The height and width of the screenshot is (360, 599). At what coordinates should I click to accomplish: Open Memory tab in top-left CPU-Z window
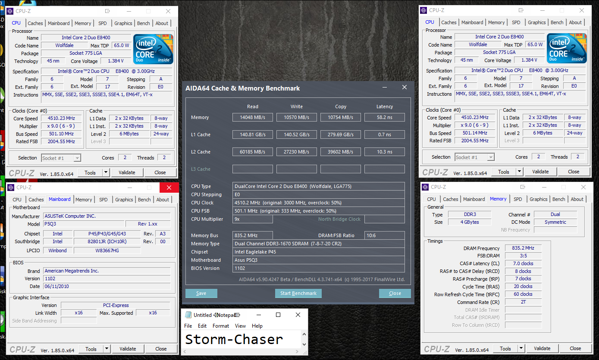pos(83,23)
